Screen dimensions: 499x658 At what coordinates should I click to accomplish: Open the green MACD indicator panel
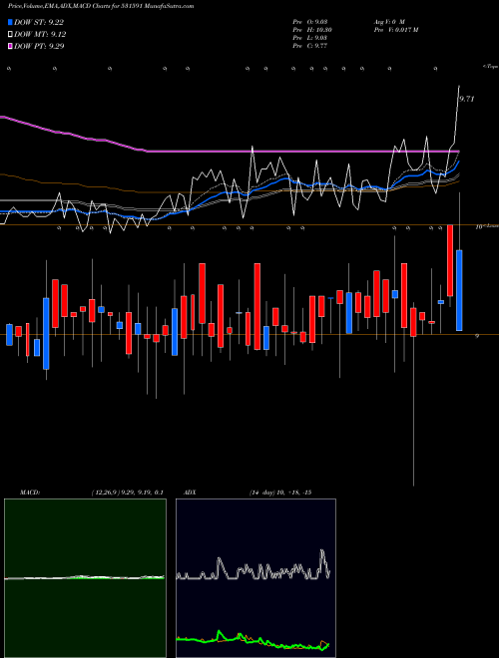click(85, 578)
